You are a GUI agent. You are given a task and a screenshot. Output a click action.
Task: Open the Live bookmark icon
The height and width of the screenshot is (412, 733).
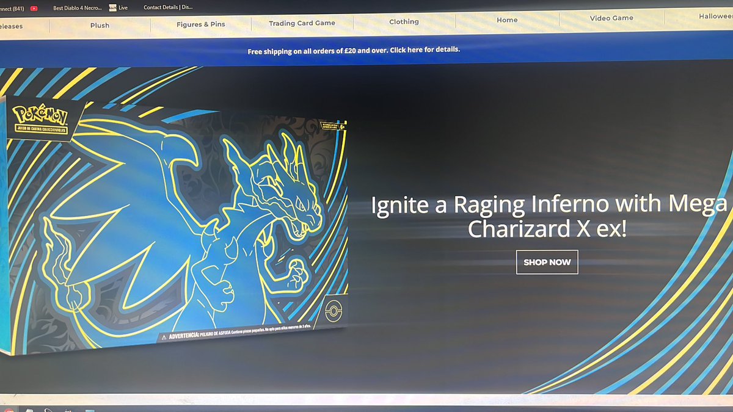click(x=113, y=8)
